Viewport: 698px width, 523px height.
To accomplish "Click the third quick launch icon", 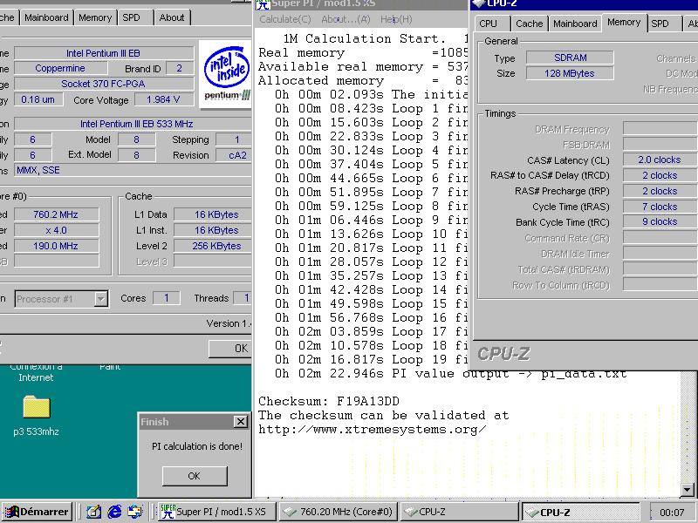I will (x=135, y=512).
